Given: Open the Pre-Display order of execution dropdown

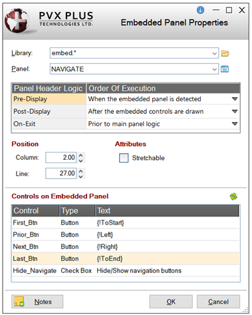Looking at the screenshot, I should click(x=235, y=99).
